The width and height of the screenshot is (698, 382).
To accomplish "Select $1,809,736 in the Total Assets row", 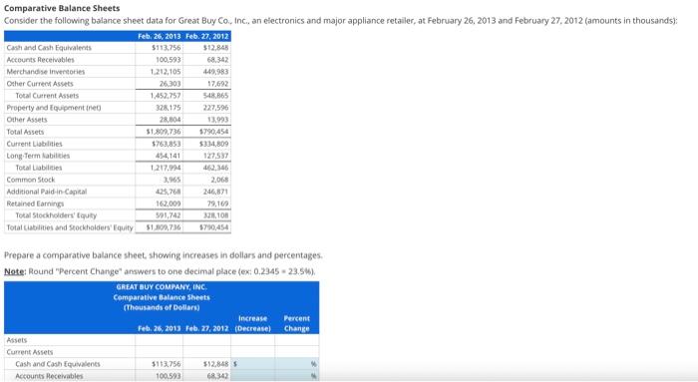I will [x=164, y=132].
